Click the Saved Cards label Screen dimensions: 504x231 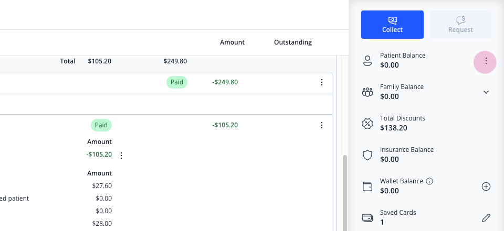tap(398, 213)
